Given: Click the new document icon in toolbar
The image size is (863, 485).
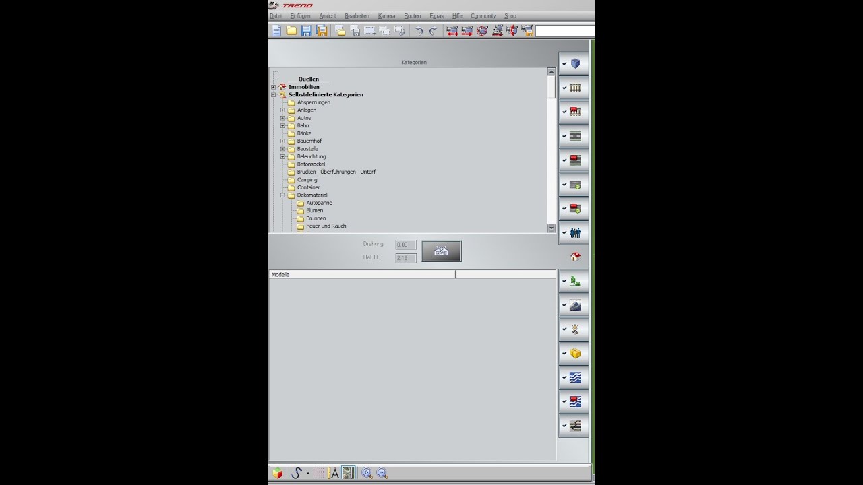Looking at the screenshot, I should coord(276,30).
